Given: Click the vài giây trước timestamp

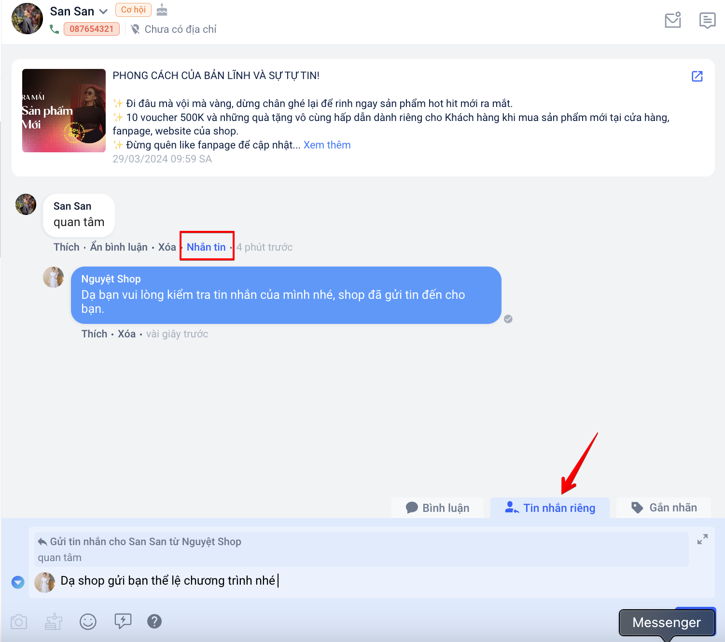Looking at the screenshot, I should click(x=177, y=334).
